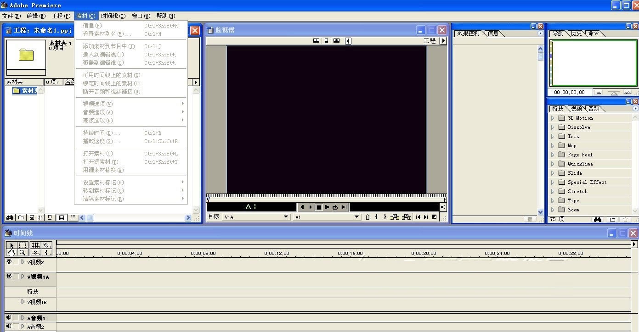Toggle loop playback in monitor
Image resolution: width=639 pixels, height=332 pixels.
(x=335, y=207)
